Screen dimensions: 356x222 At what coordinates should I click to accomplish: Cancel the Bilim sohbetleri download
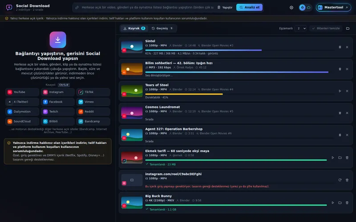tap(347, 69)
